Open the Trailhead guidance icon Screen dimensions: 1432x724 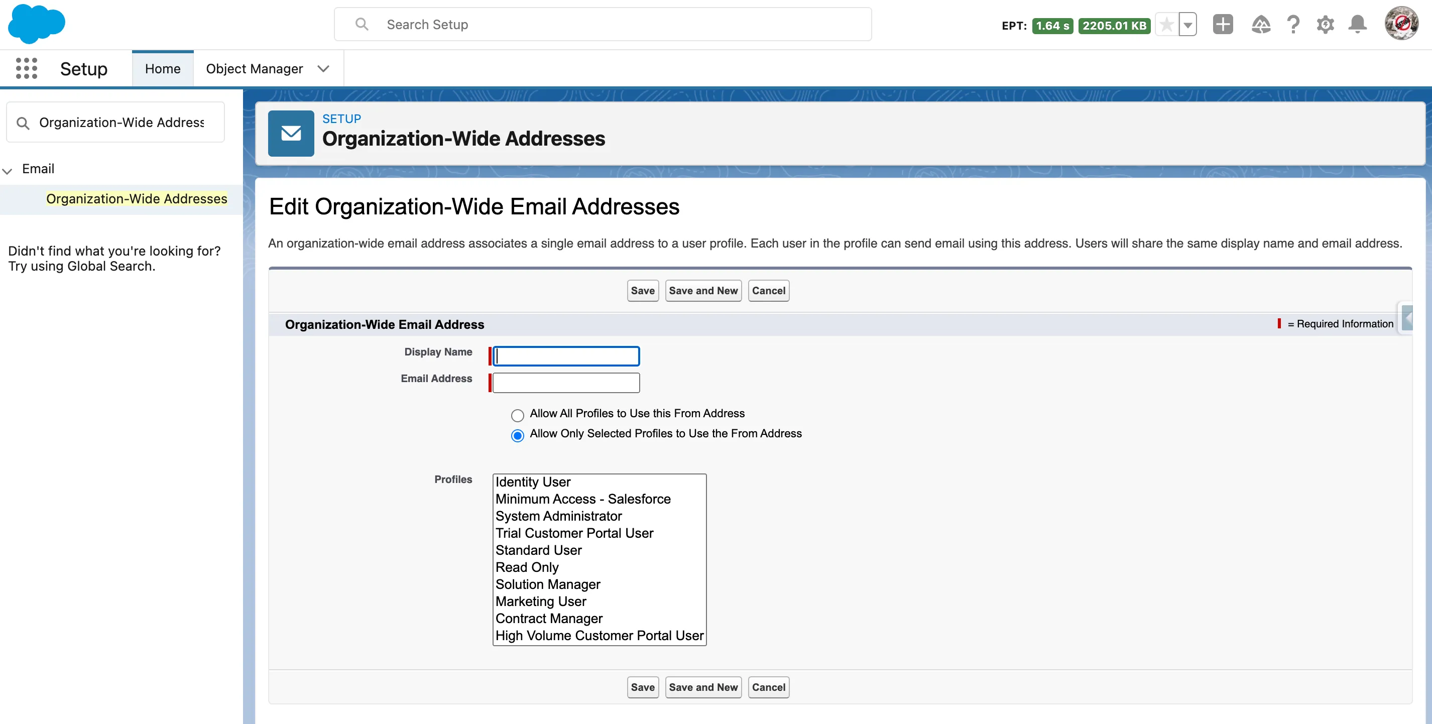click(1260, 25)
